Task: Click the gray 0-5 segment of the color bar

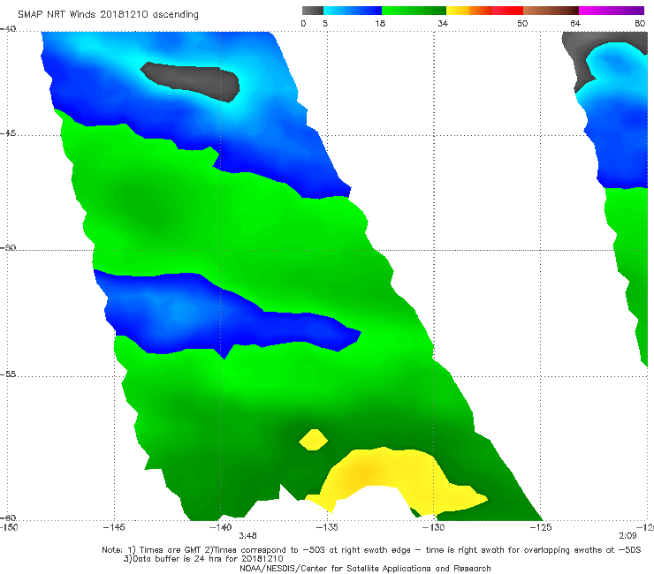Action: (313, 11)
